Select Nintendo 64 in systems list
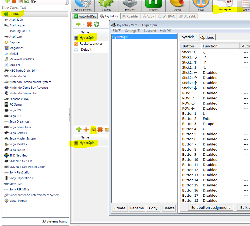Screen dimensions: 250x226 pyautogui.click(x=17, y=76)
